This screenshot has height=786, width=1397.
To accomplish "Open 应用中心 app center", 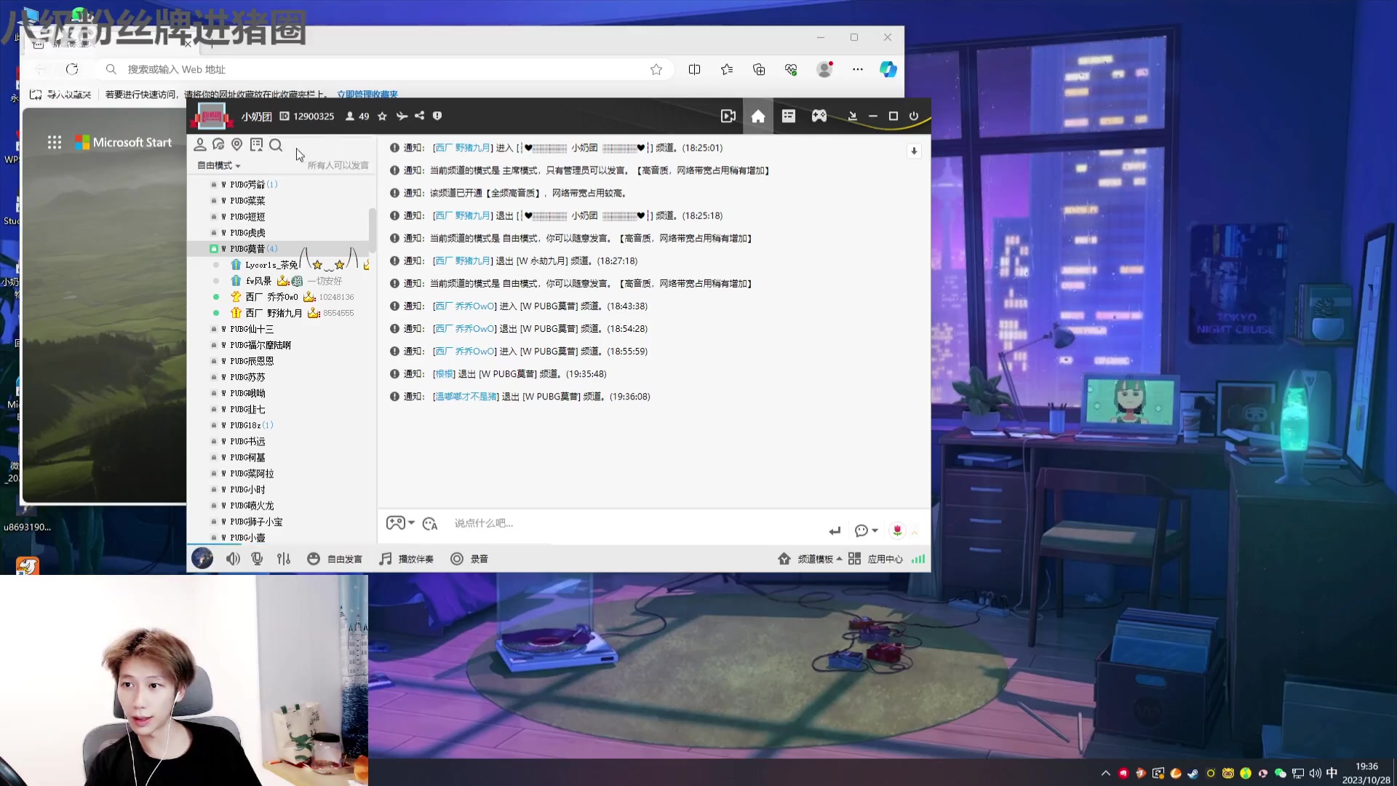I will tap(875, 559).
